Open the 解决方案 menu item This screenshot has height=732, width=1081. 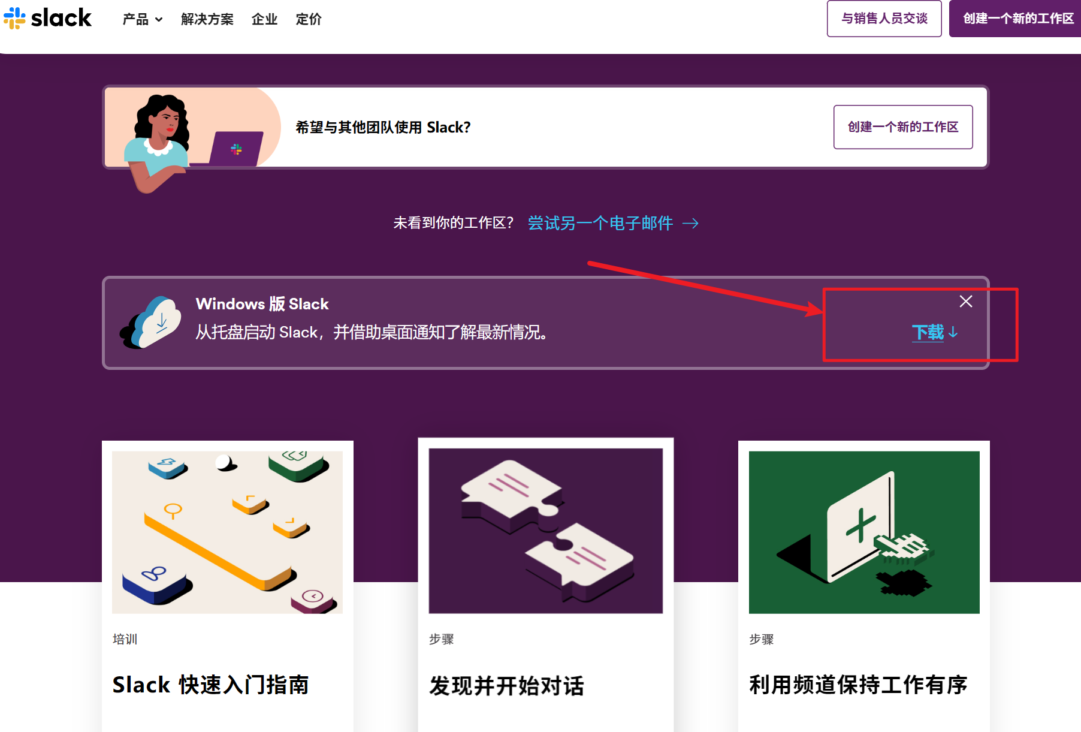tap(207, 19)
